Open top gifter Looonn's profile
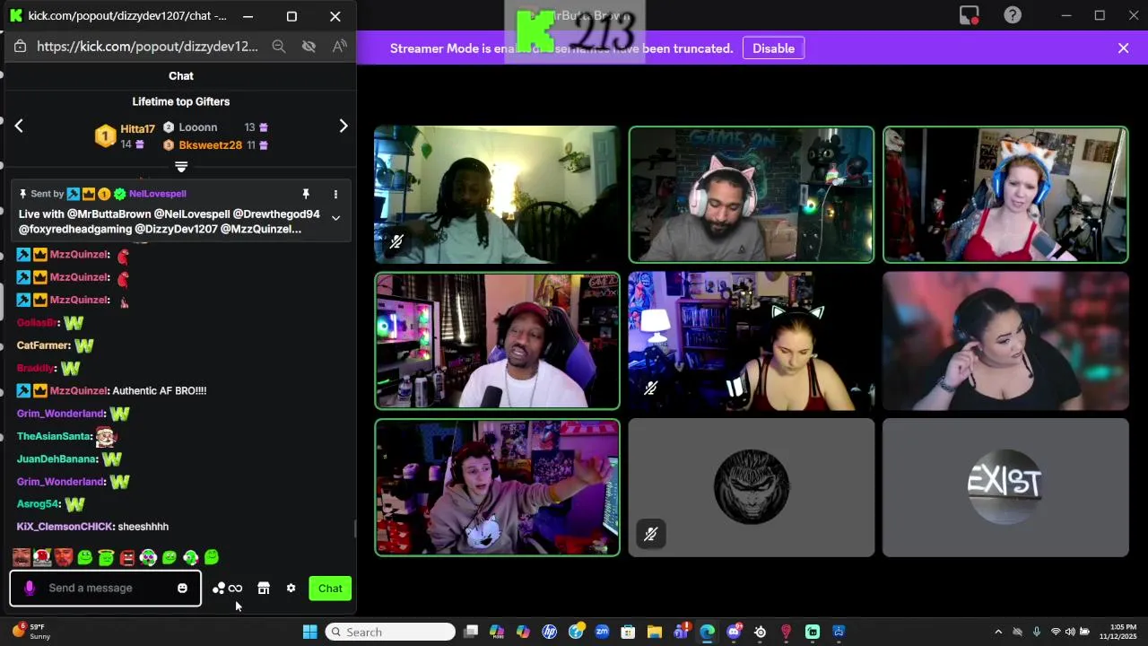The height and width of the screenshot is (646, 1148). (198, 127)
